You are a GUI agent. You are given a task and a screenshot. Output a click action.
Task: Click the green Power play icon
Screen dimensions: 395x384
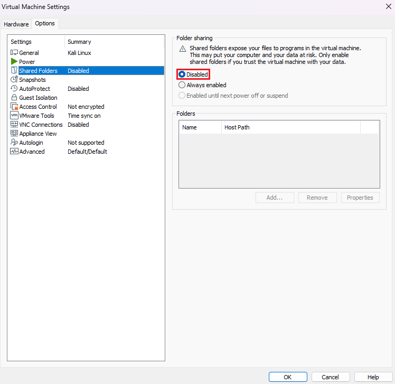click(14, 62)
